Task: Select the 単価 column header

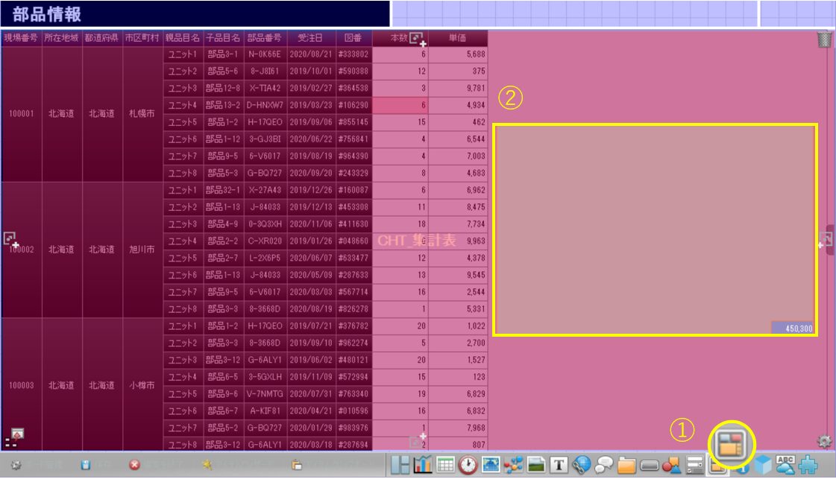Action: point(458,37)
